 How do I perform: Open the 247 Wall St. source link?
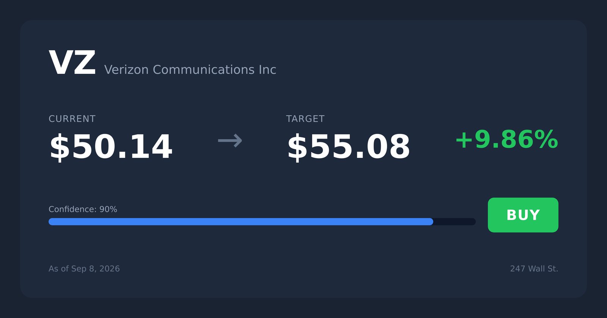[534, 269]
